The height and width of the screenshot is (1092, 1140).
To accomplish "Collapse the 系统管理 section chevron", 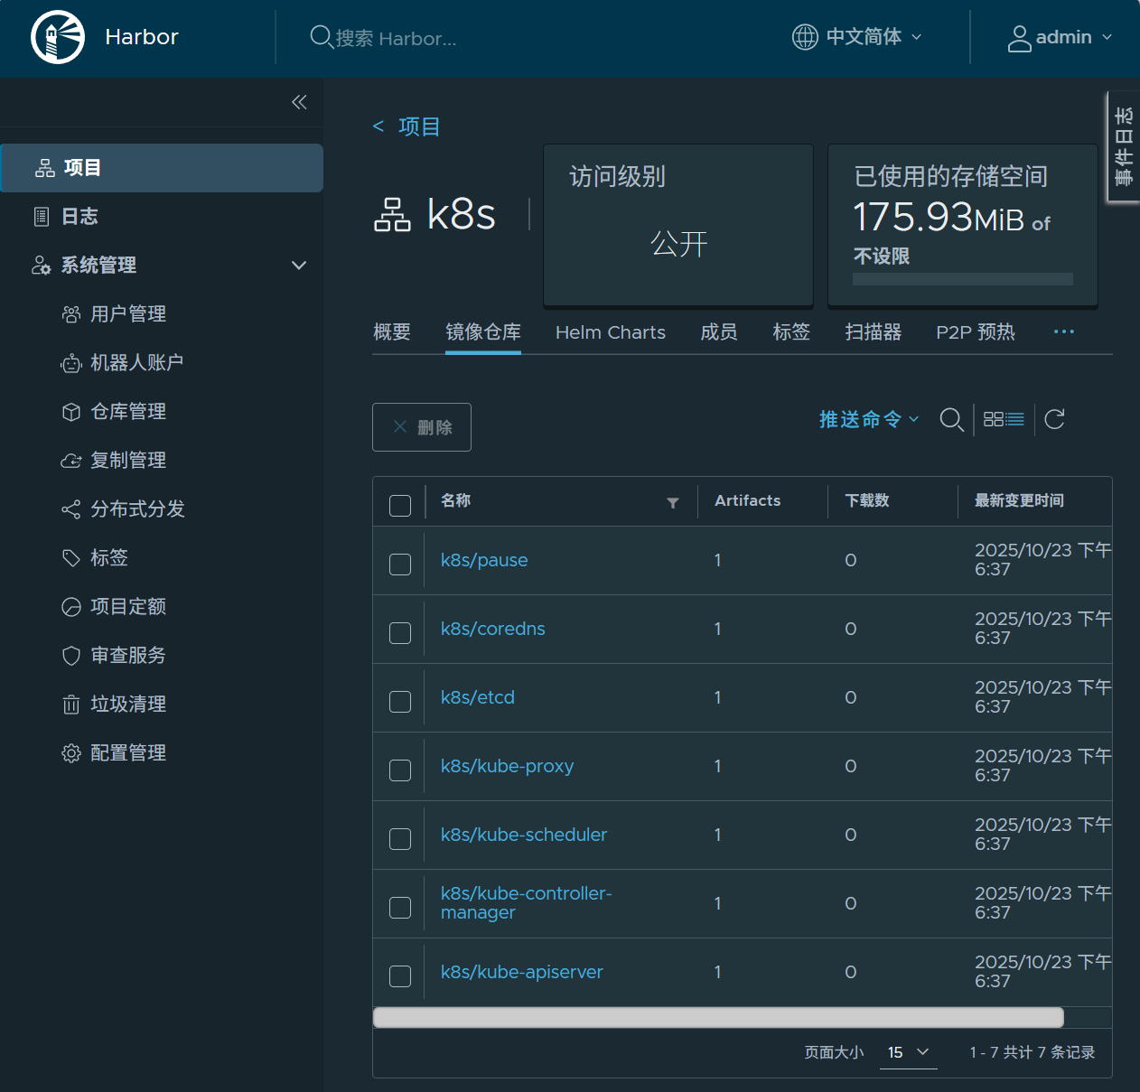I will [299, 266].
